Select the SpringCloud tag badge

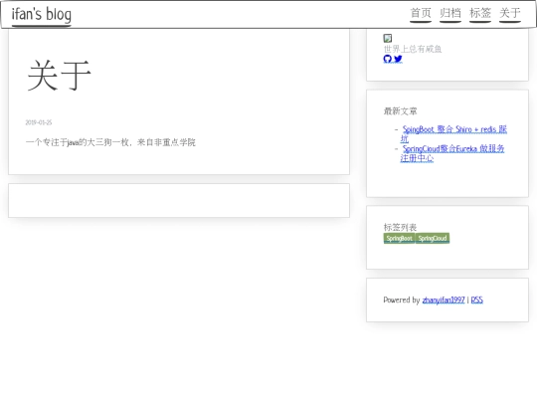pos(433,238)
